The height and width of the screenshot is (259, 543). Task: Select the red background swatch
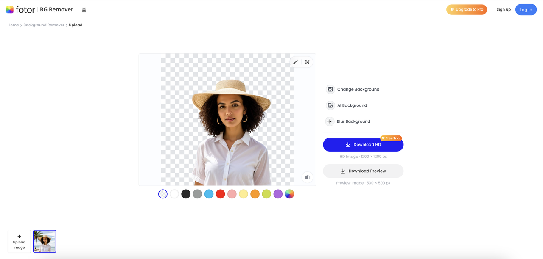220,194
